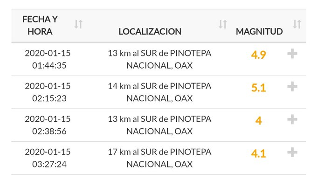
Task: Click the MAGNITUD column header
Action: coord(259,32)
